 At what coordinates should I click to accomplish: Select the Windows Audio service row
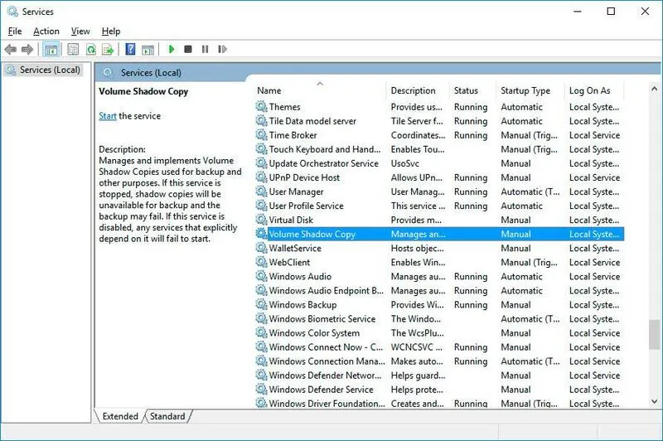click(x=300, y=277)
